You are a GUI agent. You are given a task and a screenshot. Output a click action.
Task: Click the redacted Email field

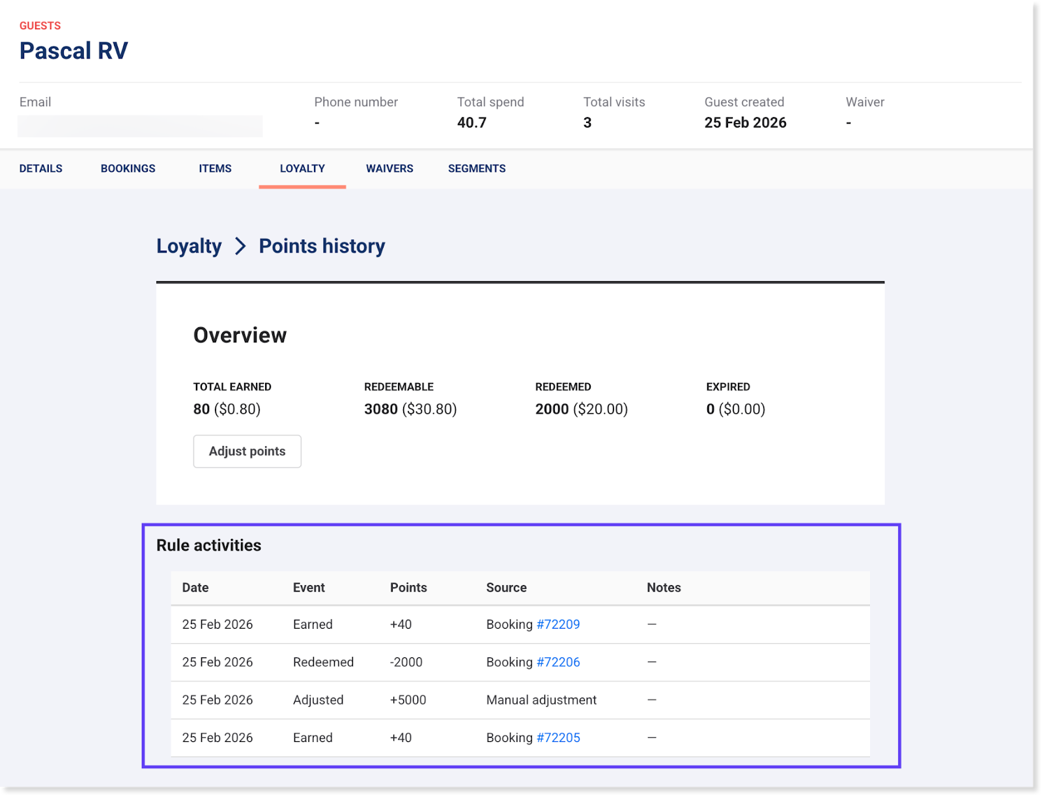coord(140,126)
